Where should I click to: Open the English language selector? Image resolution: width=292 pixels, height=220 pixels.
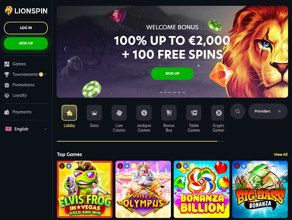coord(26,129)
